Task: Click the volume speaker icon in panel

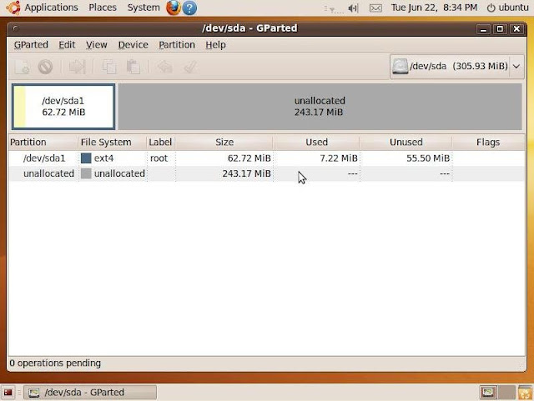Action: click(353, 8)
